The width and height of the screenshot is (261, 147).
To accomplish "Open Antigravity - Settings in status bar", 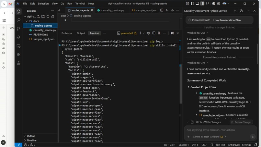I will pos(239,145).
